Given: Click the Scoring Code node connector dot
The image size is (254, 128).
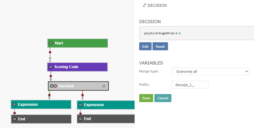Looking at the screenshot, I should coord(51,67).
